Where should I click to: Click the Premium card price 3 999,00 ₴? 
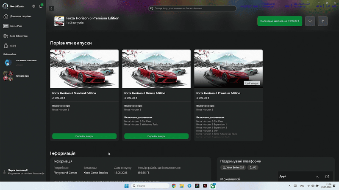[203, 98]
